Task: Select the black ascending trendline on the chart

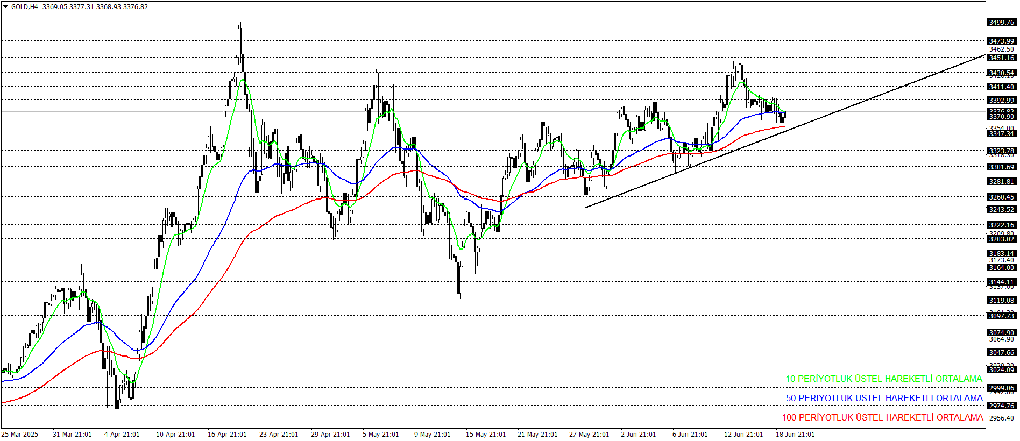Action: (x=785, y=132)
